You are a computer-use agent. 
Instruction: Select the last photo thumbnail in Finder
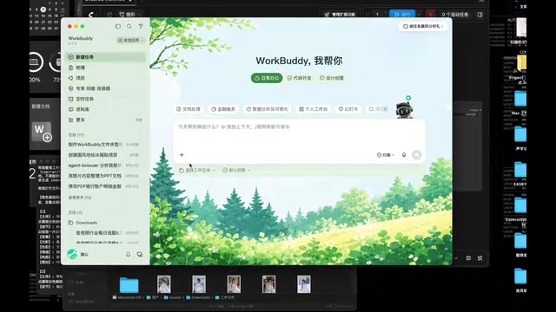point(304,284)
